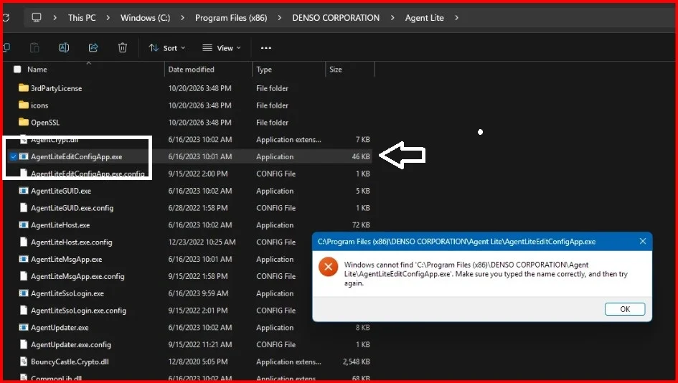Click the AgentLiteGUID.exe.config file icon

point(24,208)
